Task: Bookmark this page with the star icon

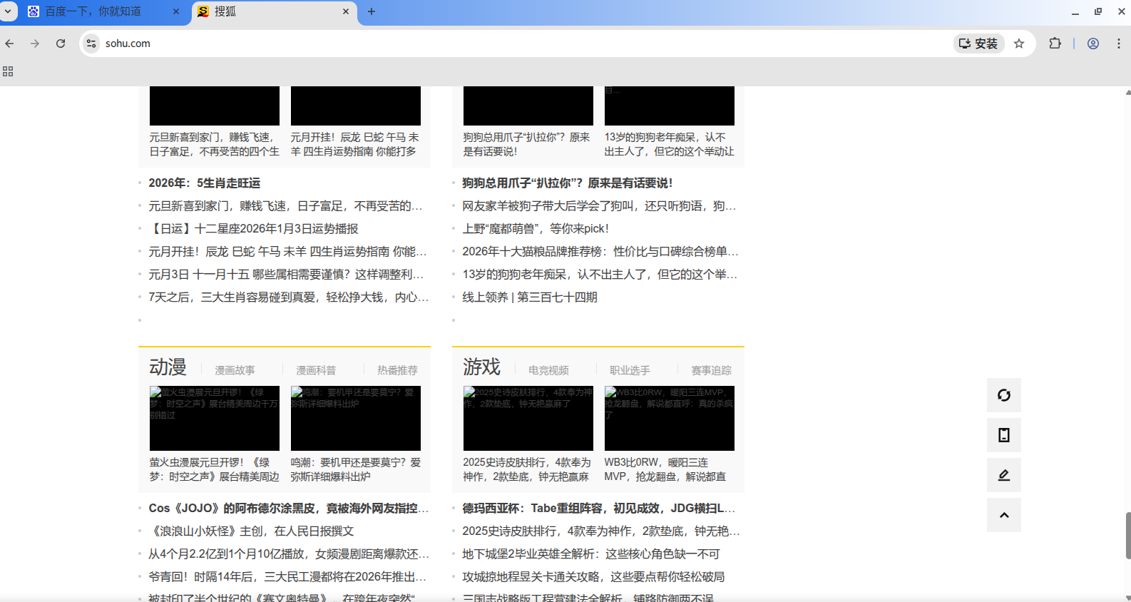Action: click(1019, 44)
